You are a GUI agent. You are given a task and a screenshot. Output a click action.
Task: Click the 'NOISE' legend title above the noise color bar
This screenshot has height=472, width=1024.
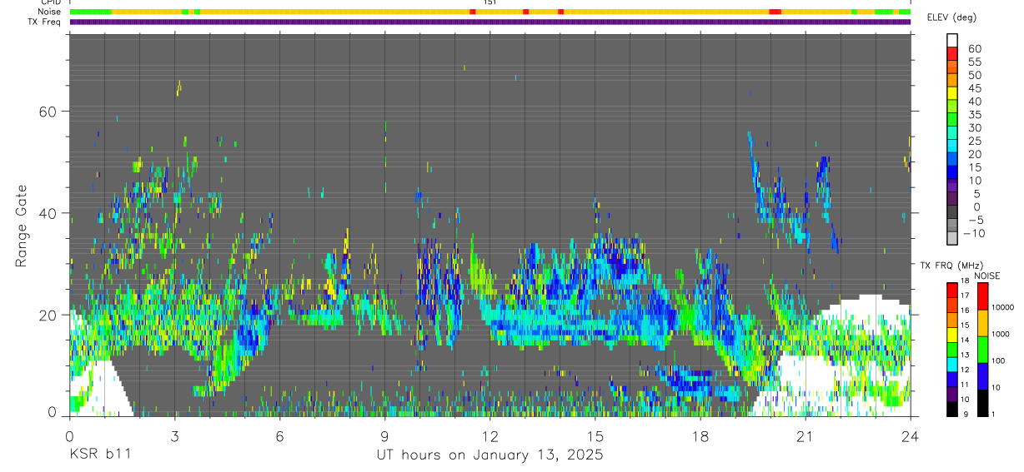coord(986,276)
